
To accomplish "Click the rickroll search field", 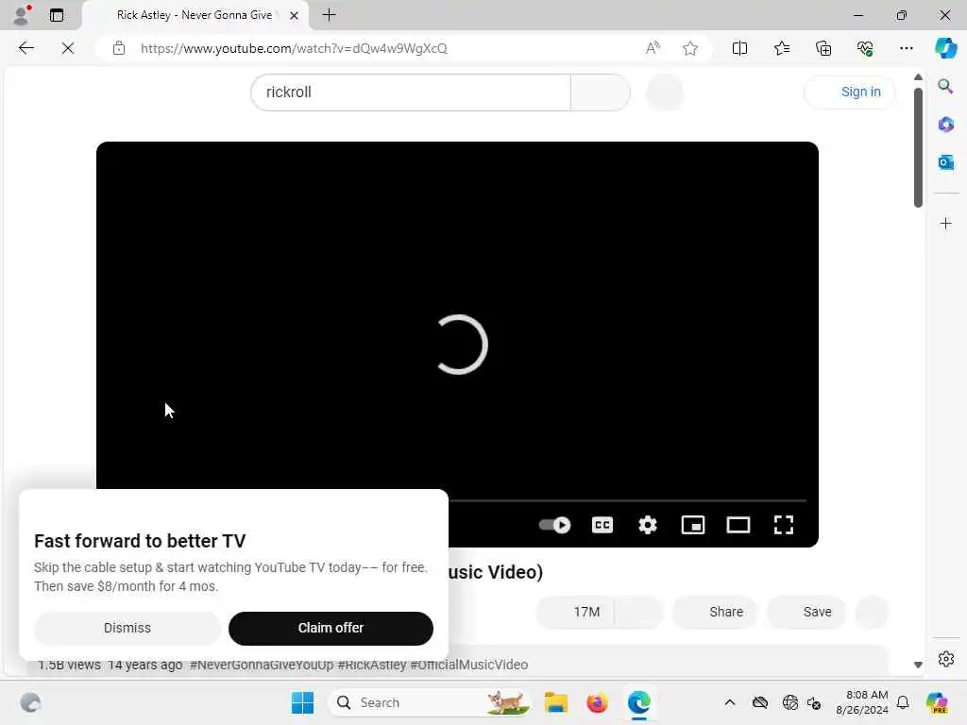I will tap(411, 93).
